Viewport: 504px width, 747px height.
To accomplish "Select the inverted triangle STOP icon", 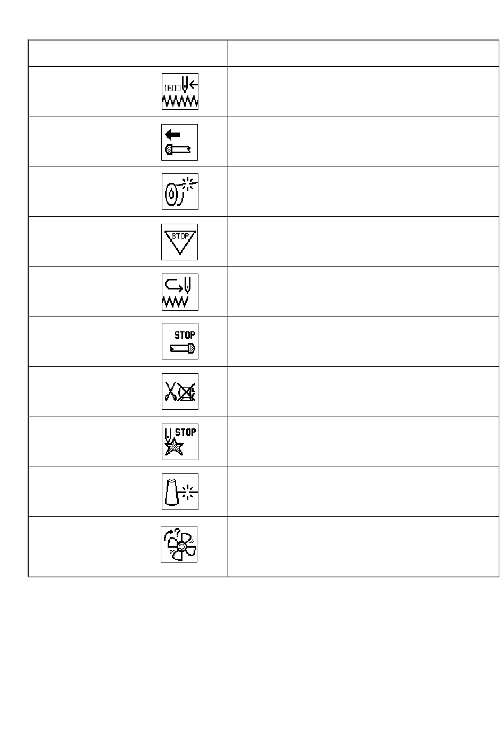I will [180, 242].
